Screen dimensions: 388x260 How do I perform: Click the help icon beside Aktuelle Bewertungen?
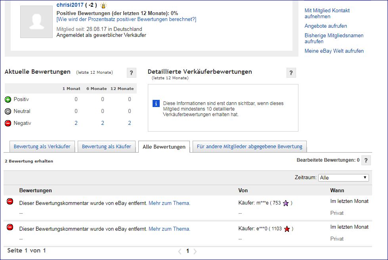point(132,73)
